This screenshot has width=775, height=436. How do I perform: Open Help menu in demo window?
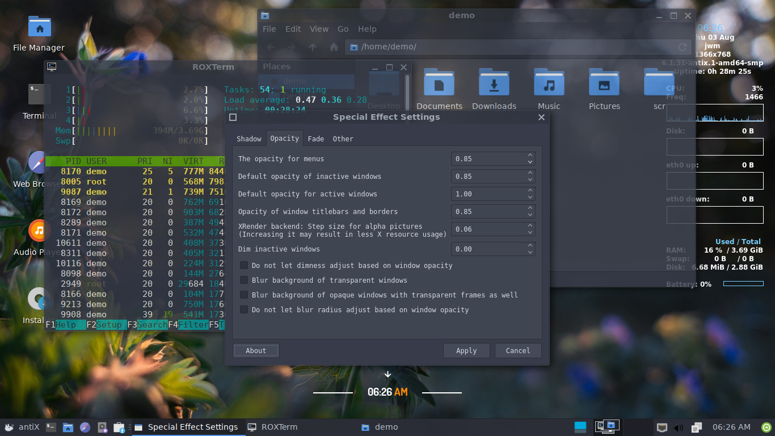367,29
